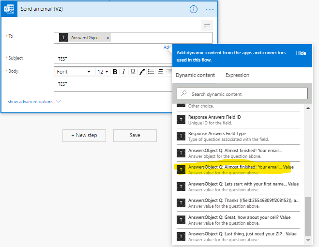This screenshot has width=319, height=247.
Task: Click scroll-up arrow of dynamic content list
Action: tap(308, 108)
